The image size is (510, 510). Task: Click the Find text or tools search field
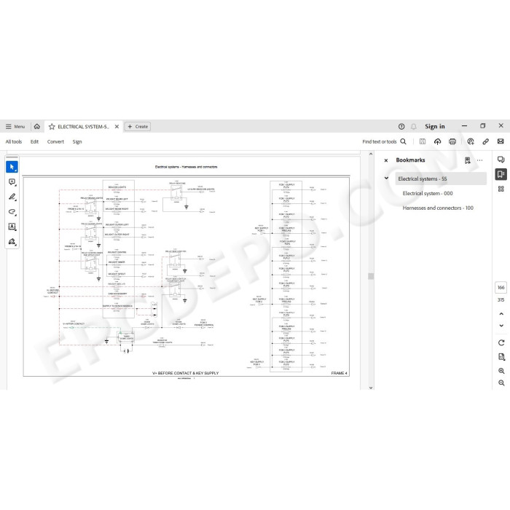380,141
